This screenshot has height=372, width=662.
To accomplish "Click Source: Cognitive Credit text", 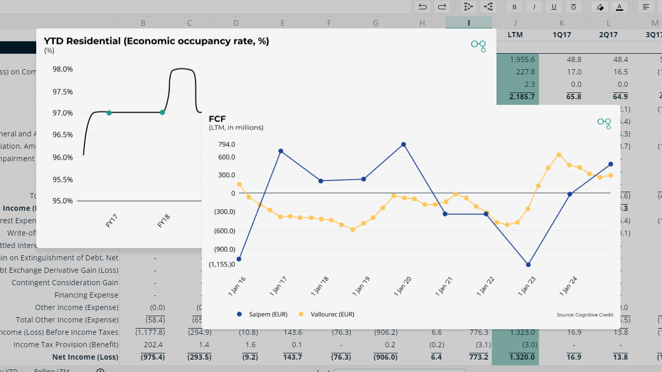I will [584, 315].
